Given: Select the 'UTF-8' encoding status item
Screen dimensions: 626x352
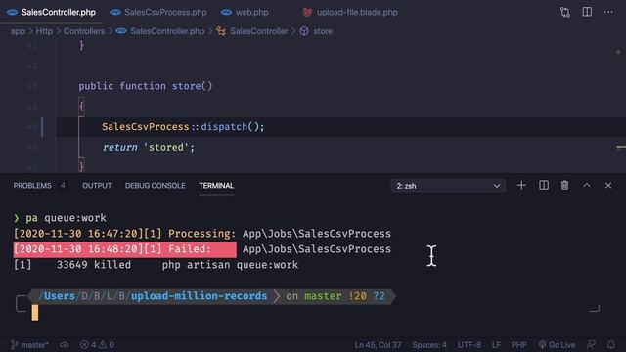Looking at the screenshot, I should tap(469, 345).
